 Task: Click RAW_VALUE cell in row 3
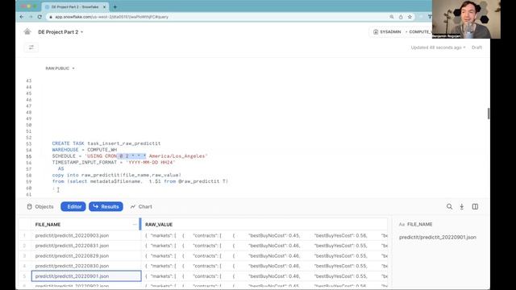click(265, 256)
